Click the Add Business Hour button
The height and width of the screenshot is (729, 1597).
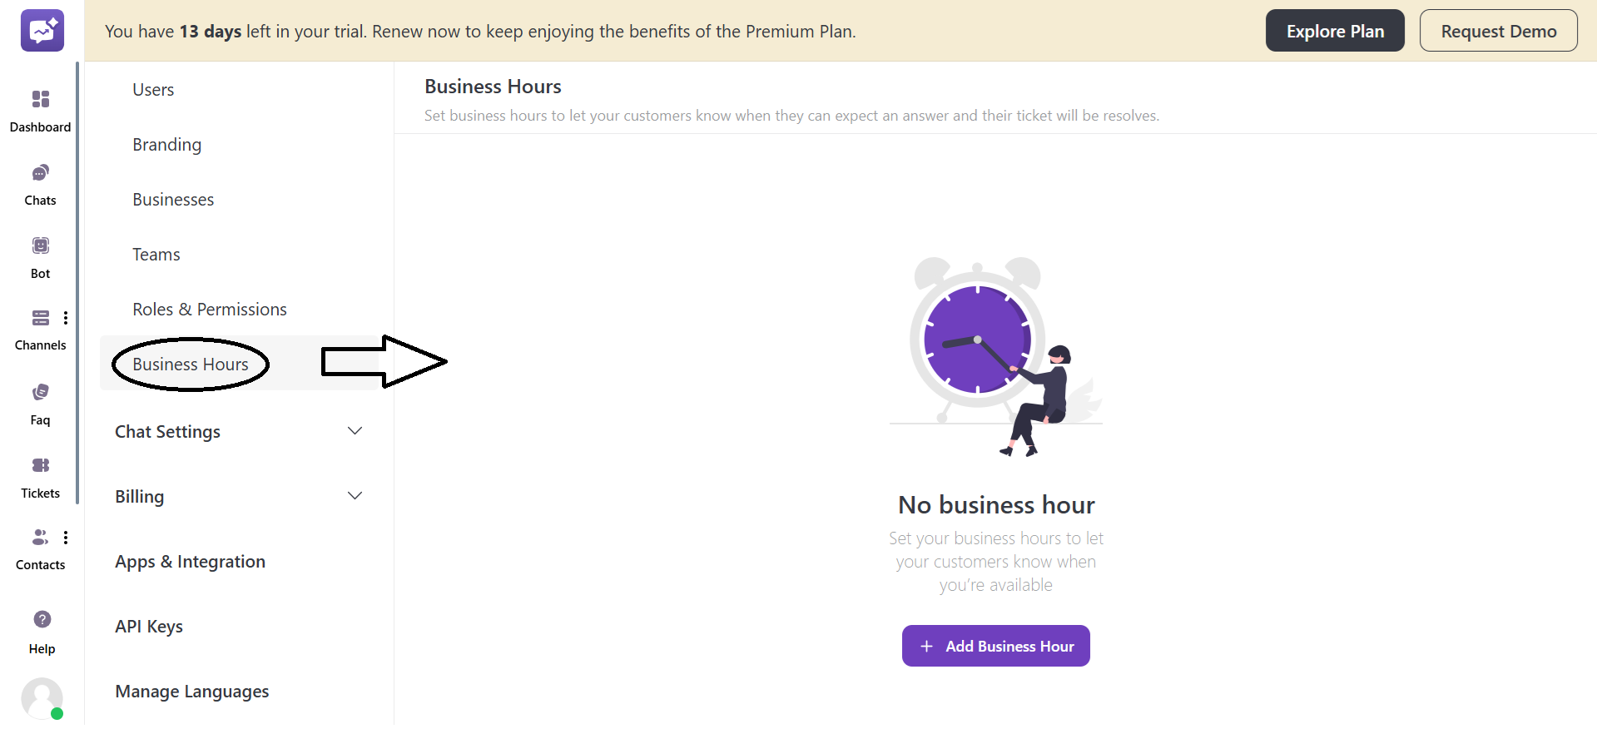click(995, 646)
